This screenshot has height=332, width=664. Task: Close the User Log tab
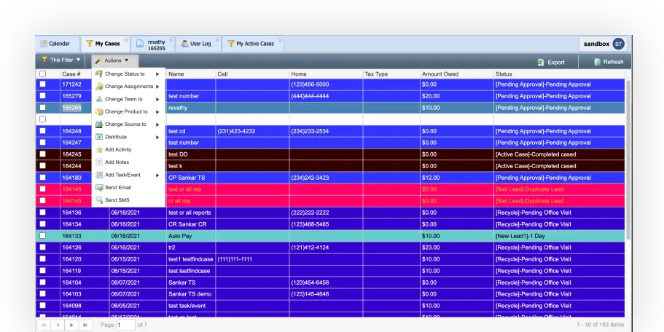tap(217, 40)
